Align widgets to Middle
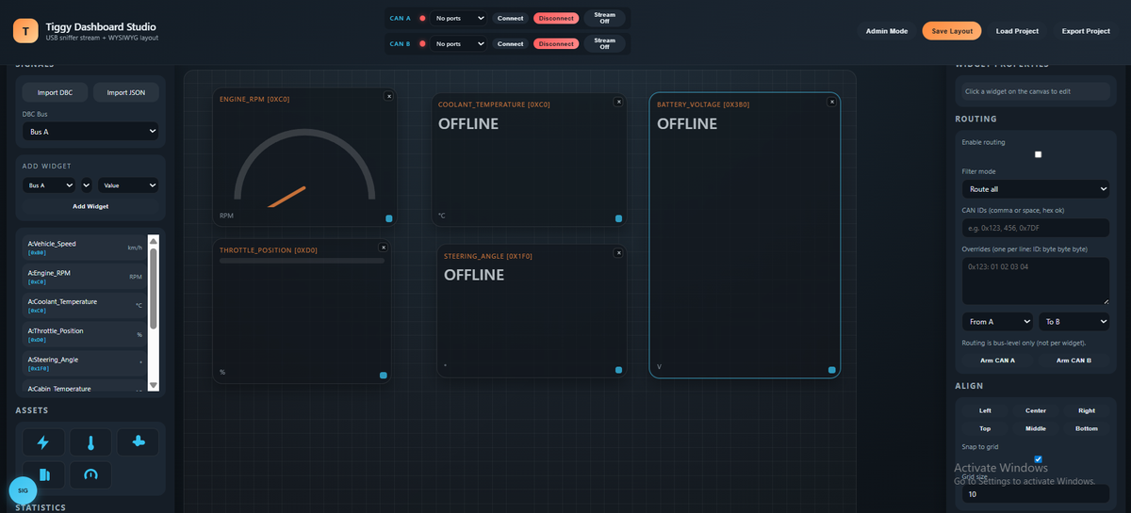The image size is (1131, 513). (x=1036, y=428)
